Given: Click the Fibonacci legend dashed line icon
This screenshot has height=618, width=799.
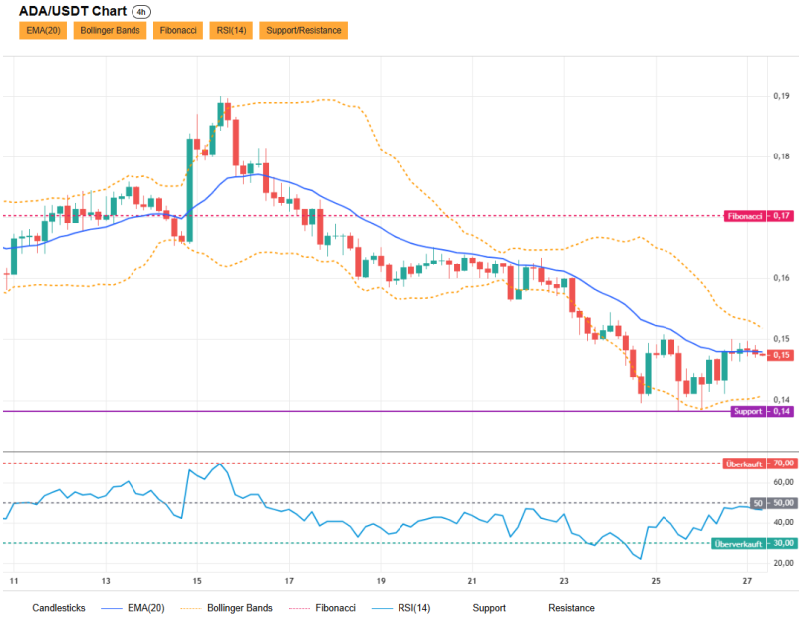Looking at the screenshot, I should click(x=299, y=608).
